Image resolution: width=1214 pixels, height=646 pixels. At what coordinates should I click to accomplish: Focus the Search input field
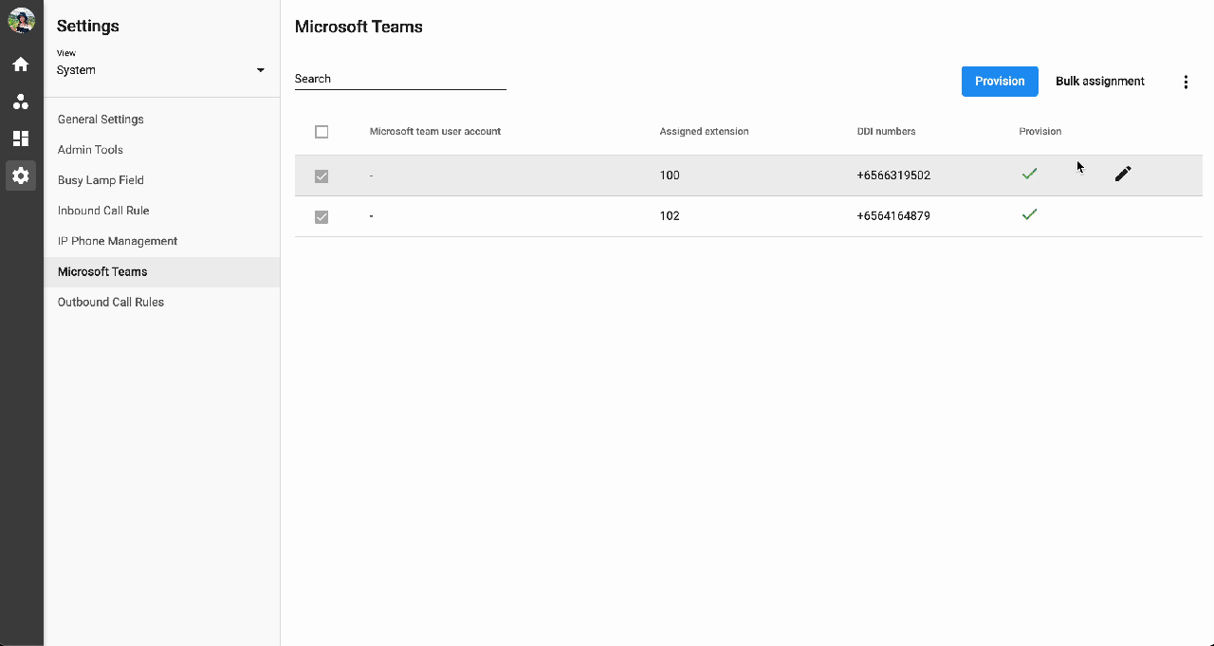pos(400,79)
